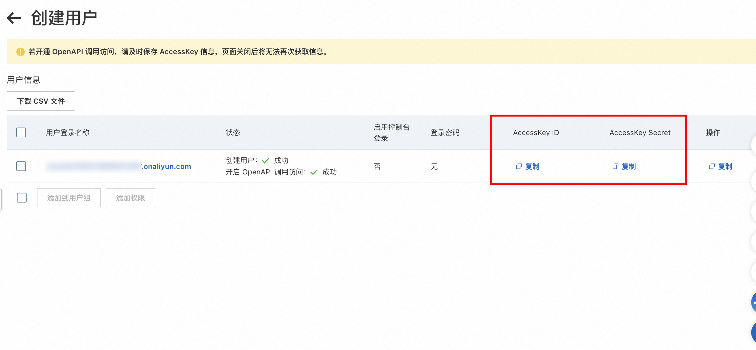The height and width of the screenshot is (350, 756).
Task: Click the AccessKey ID column header
Action: pos(536,133)
